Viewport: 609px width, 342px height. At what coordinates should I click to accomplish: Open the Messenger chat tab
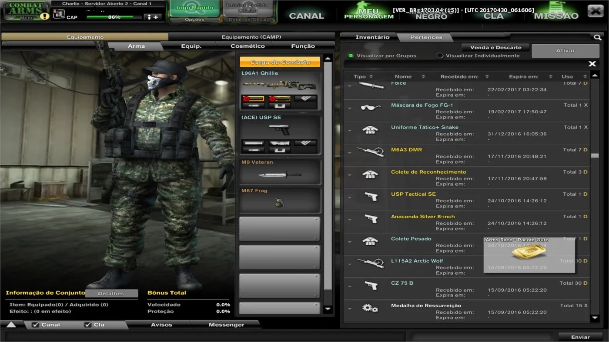pyautogui.click(x=226, y=325)
